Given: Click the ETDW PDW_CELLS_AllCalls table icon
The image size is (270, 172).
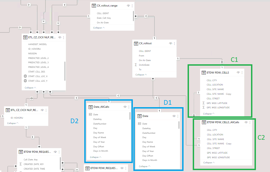Looking at the screenshot, I should click(204, 122).
